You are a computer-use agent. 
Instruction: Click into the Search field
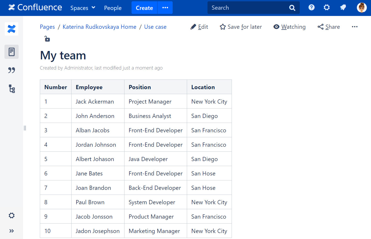[248, 8]
